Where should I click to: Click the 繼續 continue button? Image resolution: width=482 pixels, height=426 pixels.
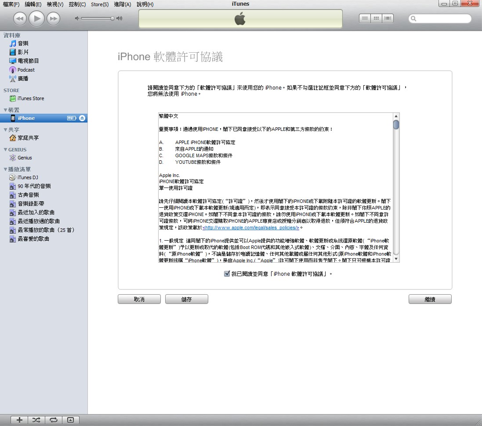click(x=430, y=299)
